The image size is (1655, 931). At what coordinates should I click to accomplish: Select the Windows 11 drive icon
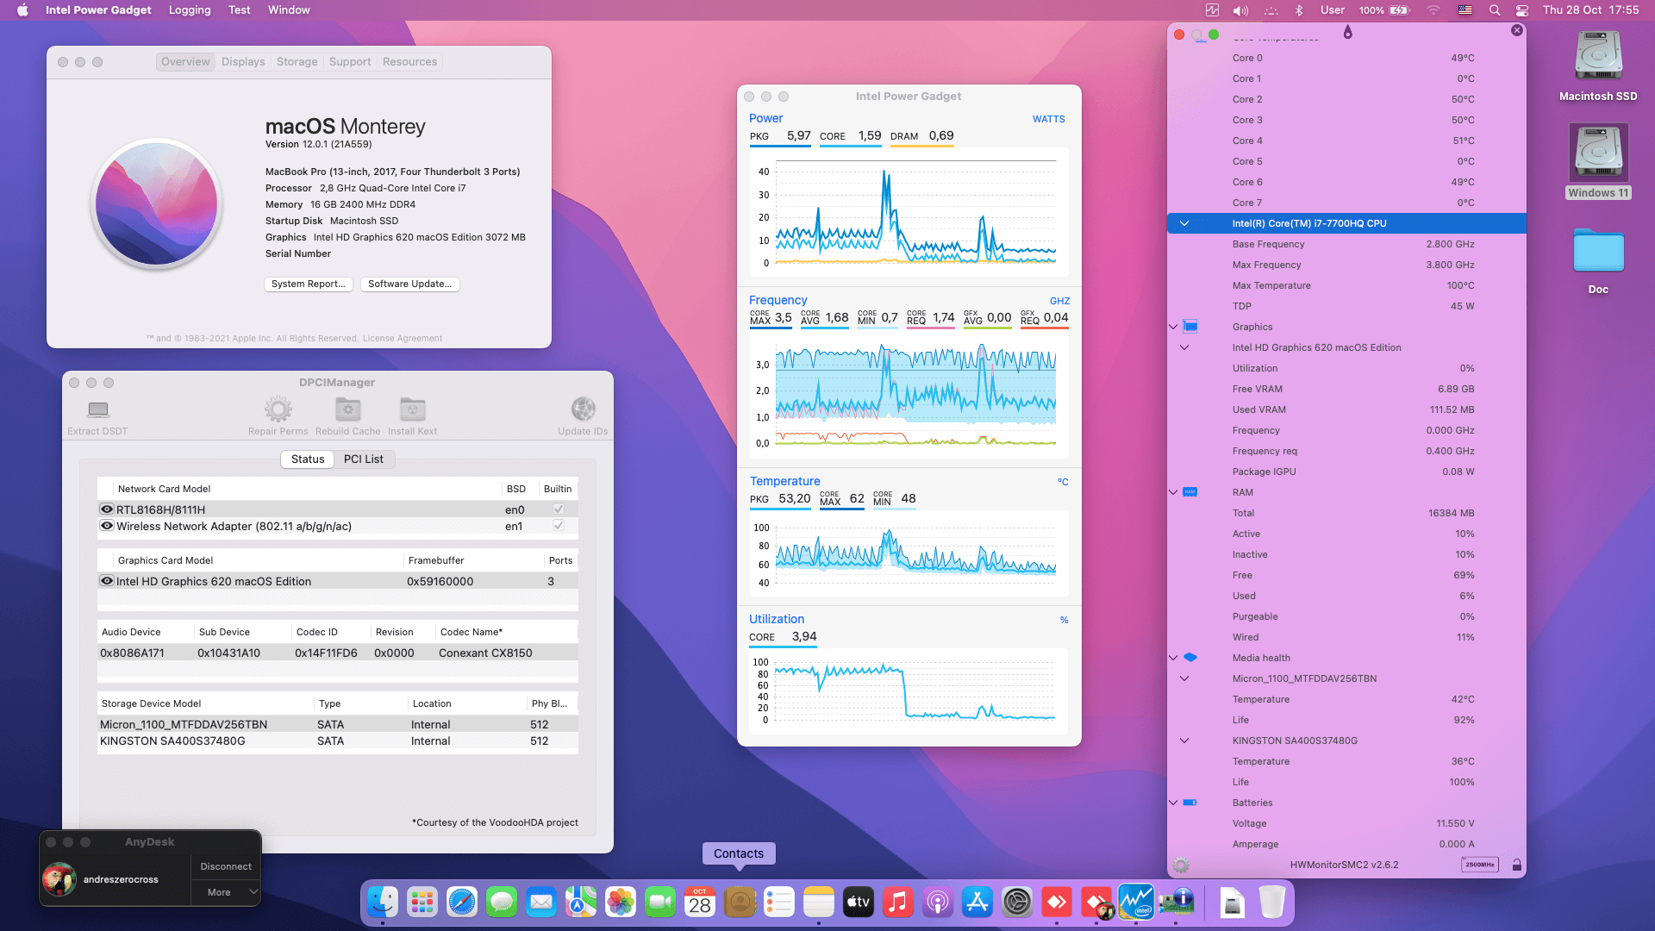coord(1598,153)
